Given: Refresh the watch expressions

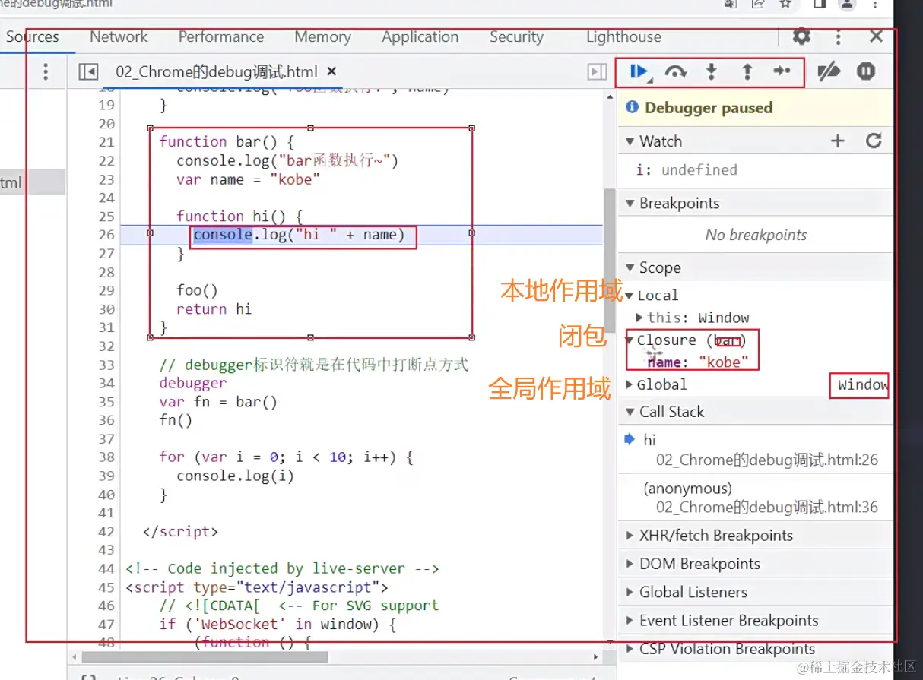Looking at the screenshot, I should coord(874,141).
